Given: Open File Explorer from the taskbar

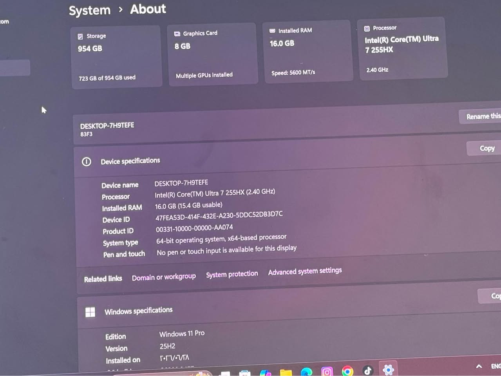Looking at the screenshot, I should pyautogui.click(x=286, y=372).
